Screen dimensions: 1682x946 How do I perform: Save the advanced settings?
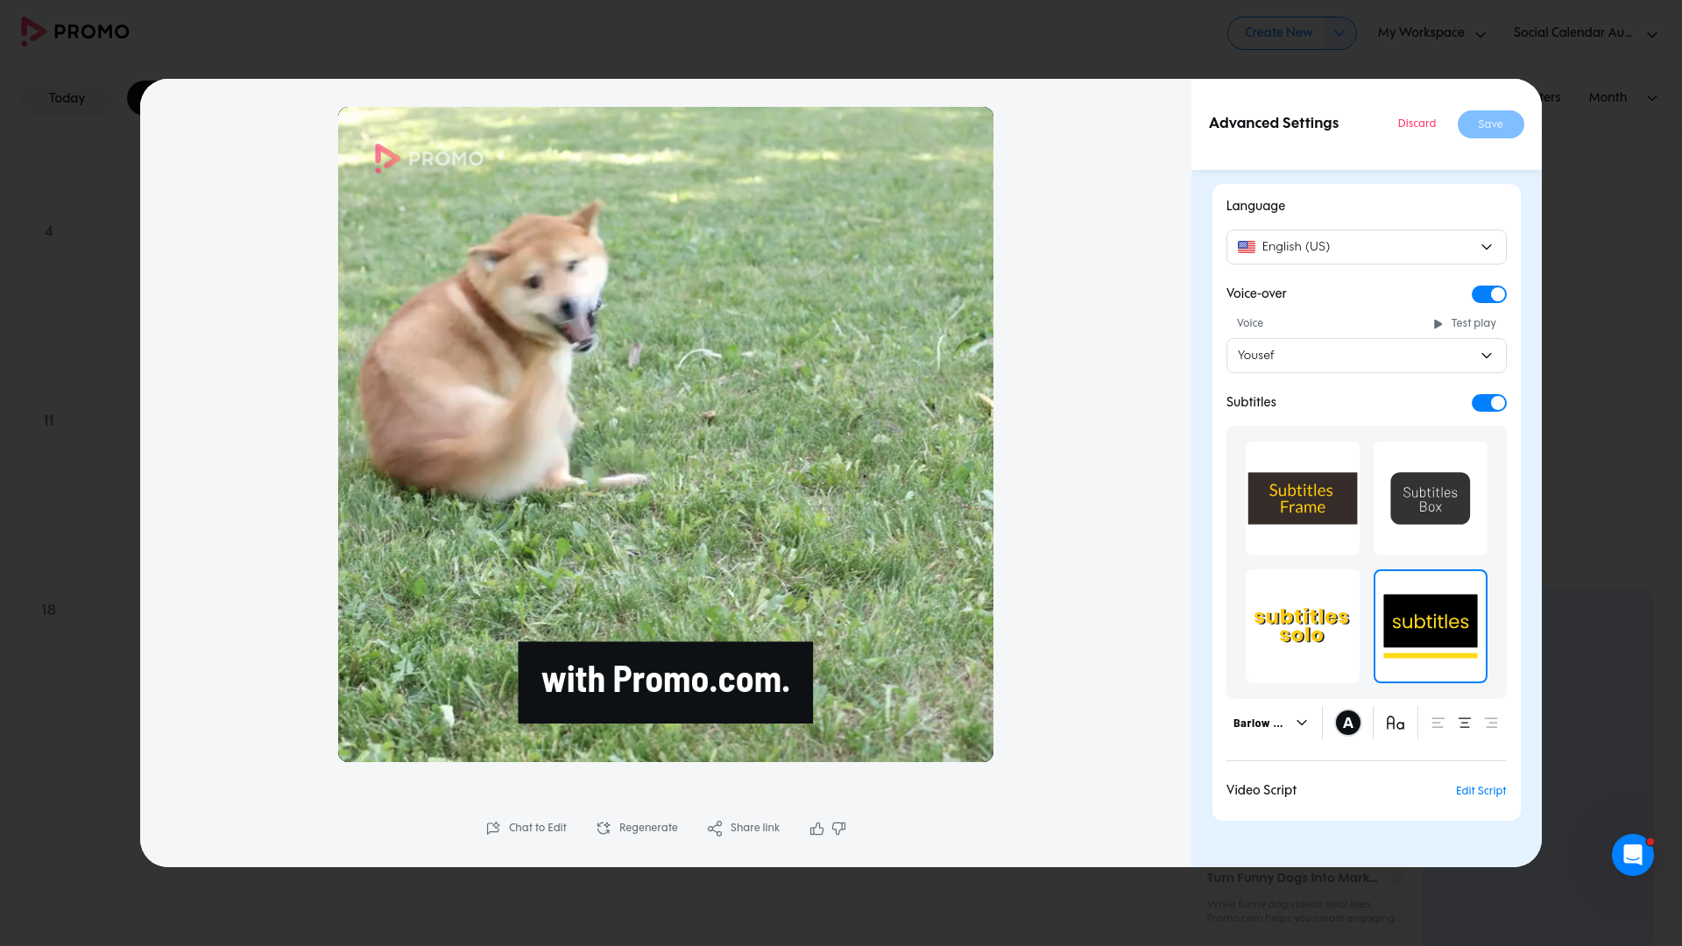point(1490,124)
